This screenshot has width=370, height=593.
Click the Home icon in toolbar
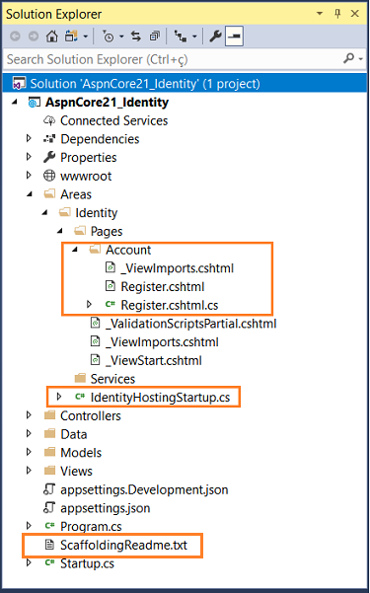pos(52,37)
